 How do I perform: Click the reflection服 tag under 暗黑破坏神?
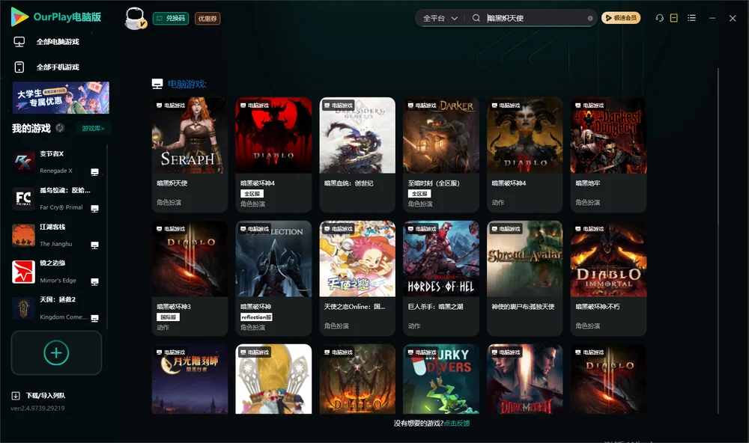pos(256,317)
